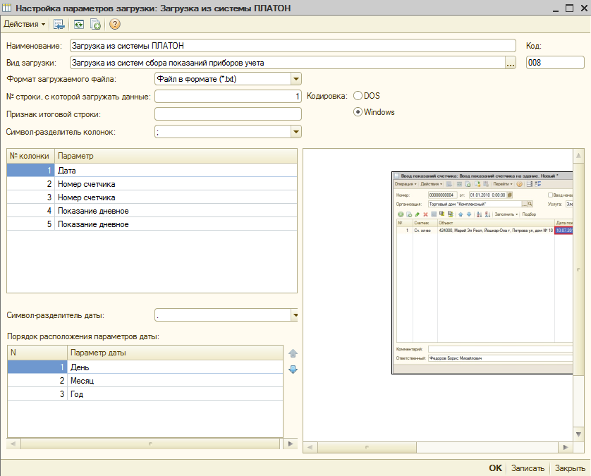Maximize the Настройка параметров загрузки window
This screenshot has width=591, height=476.
coord(569,8)
